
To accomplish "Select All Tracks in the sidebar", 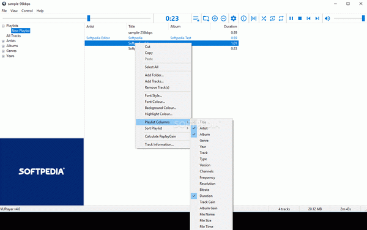I will (13, 36).
